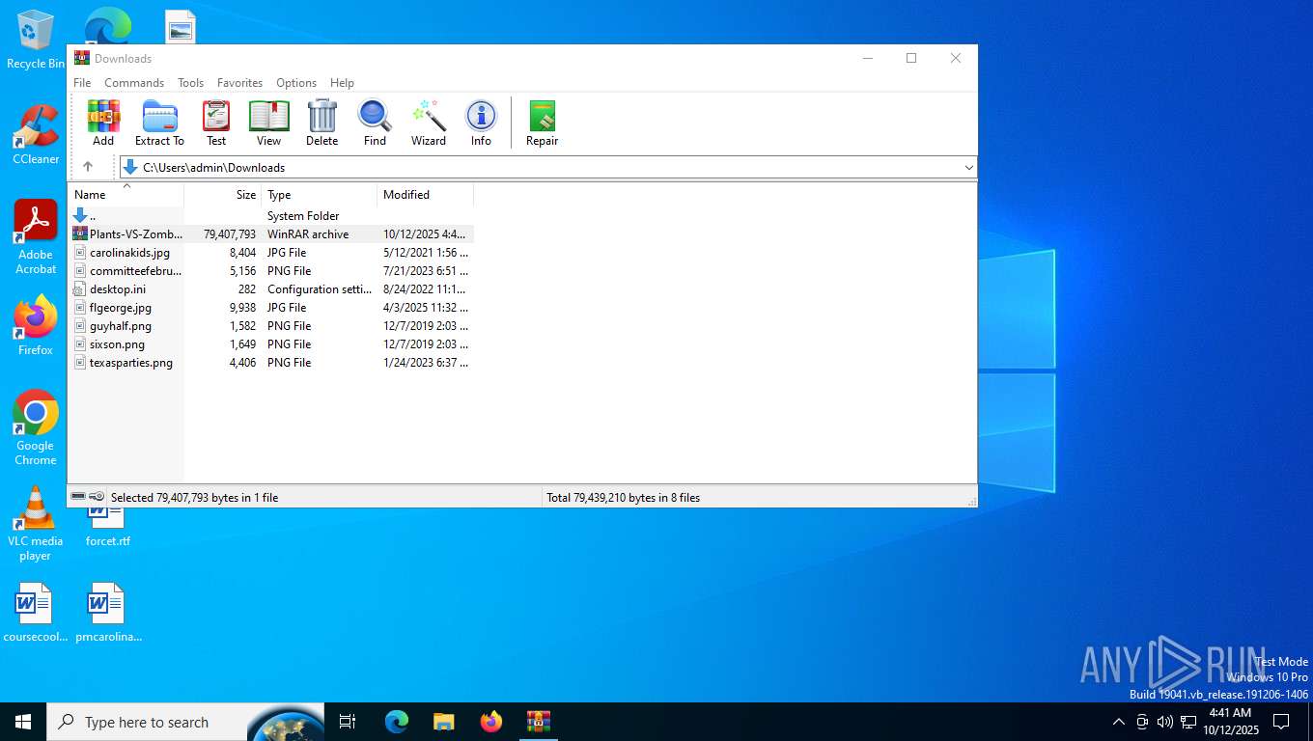Open the Find magnifier tool
The width and height of the screenshot is (1313, 741).
point(375,123)
